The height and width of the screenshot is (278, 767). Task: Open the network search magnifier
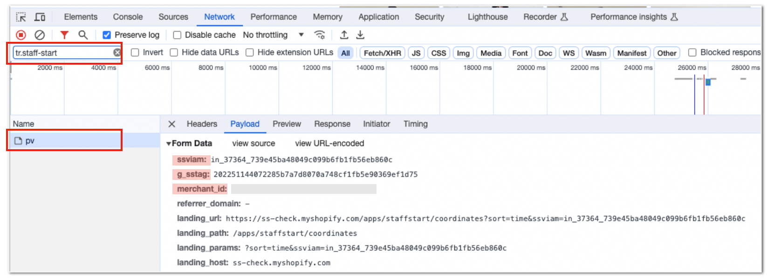pos(83,35)
